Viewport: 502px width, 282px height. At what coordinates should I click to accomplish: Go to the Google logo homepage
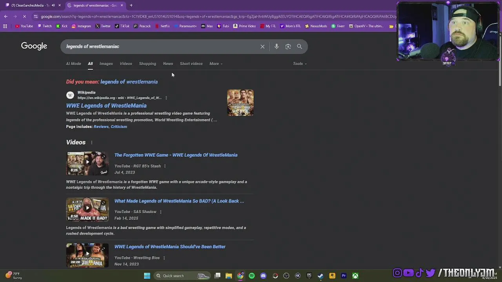[x=34, y=46]
